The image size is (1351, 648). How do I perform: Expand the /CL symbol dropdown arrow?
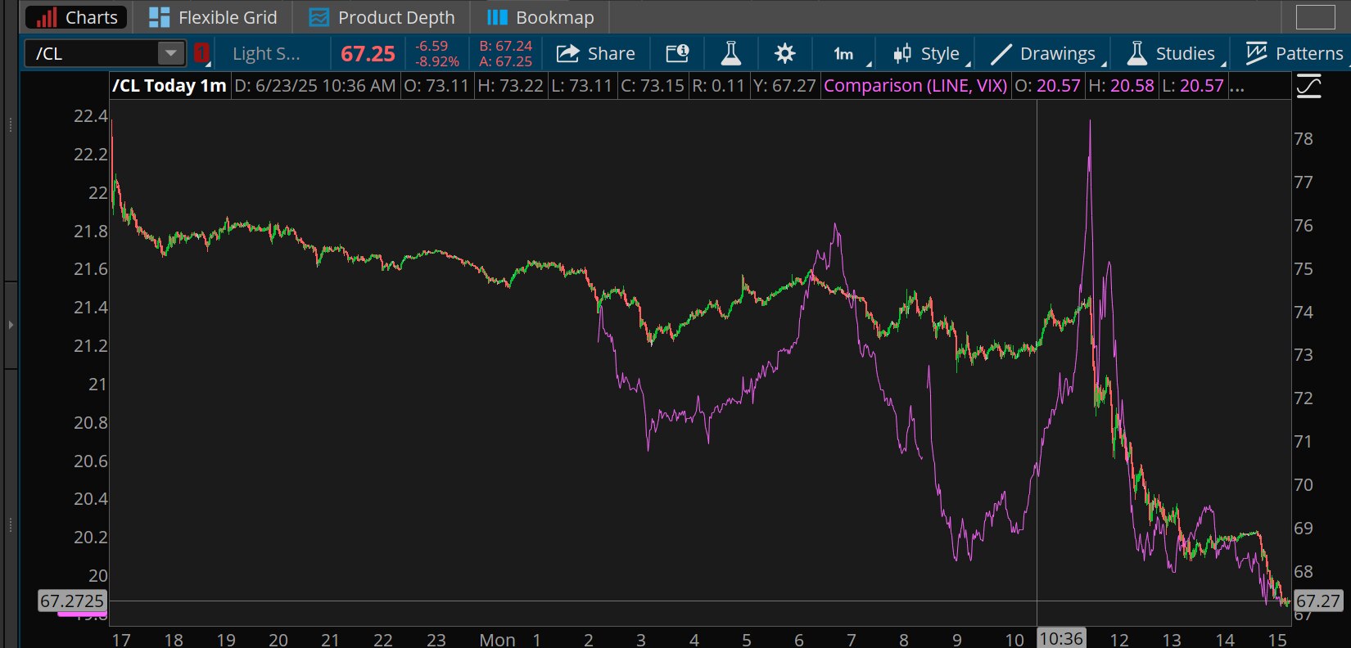click(x=170, y=53)
